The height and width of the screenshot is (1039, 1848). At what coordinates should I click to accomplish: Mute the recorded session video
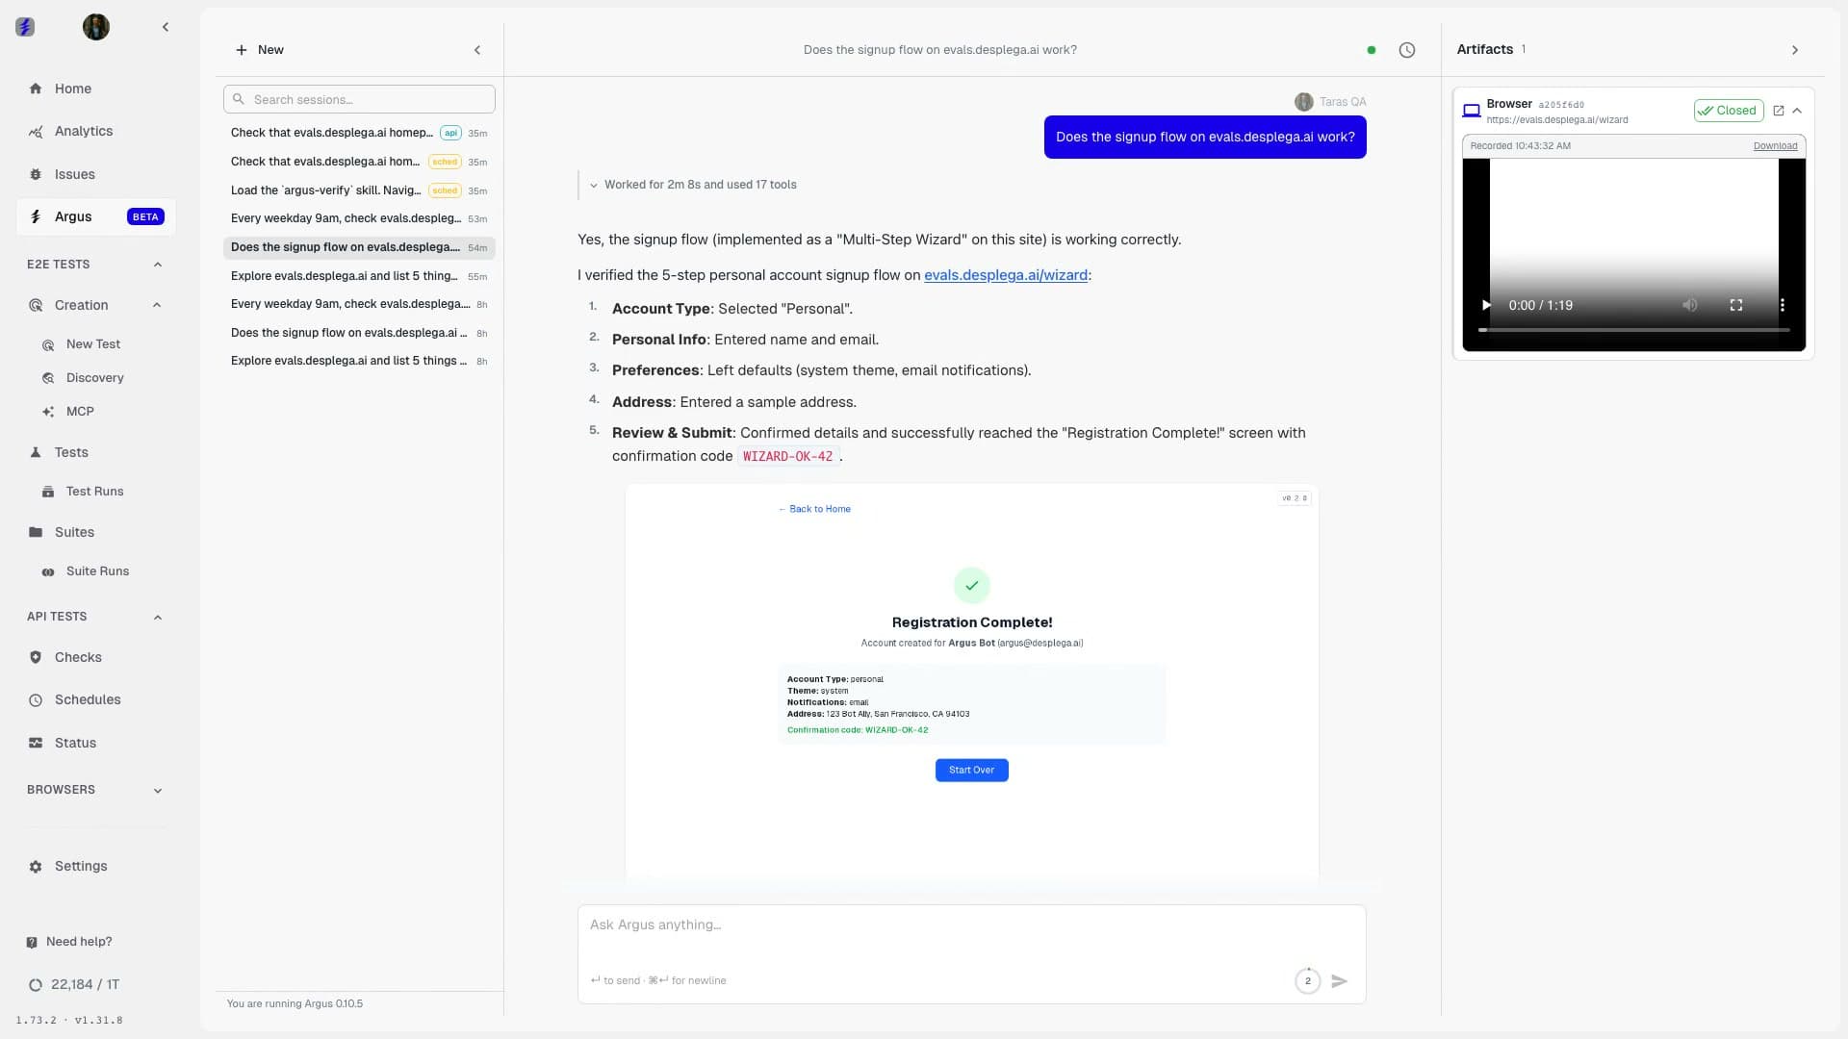tap(1690, 305)
